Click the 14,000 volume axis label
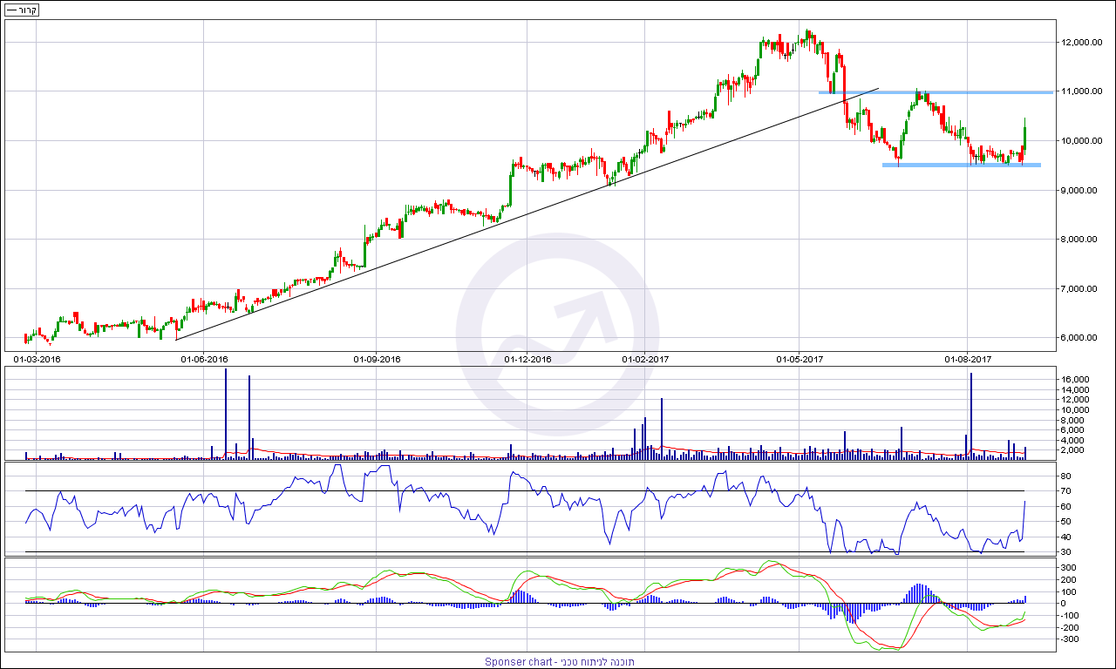 pyautogui.click(x=1075, y=390)
